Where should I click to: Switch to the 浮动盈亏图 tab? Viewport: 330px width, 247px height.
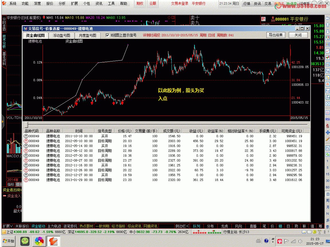61,35
